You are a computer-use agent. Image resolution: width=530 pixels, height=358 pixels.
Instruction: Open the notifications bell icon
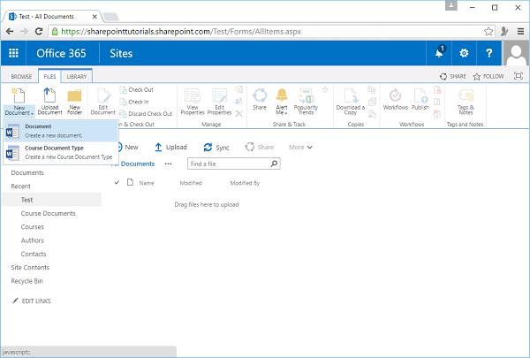tap(439, 53)
